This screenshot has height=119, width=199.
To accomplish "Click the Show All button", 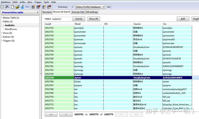I will coord(93,19).
